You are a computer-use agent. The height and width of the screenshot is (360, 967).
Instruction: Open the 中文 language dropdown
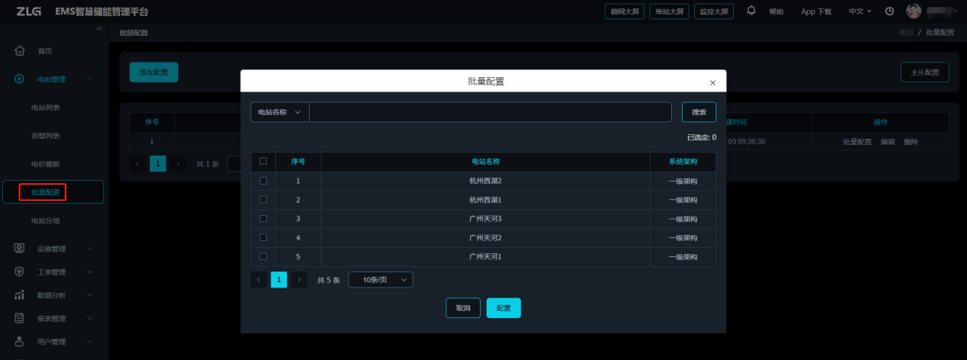(x=860, y=11)
